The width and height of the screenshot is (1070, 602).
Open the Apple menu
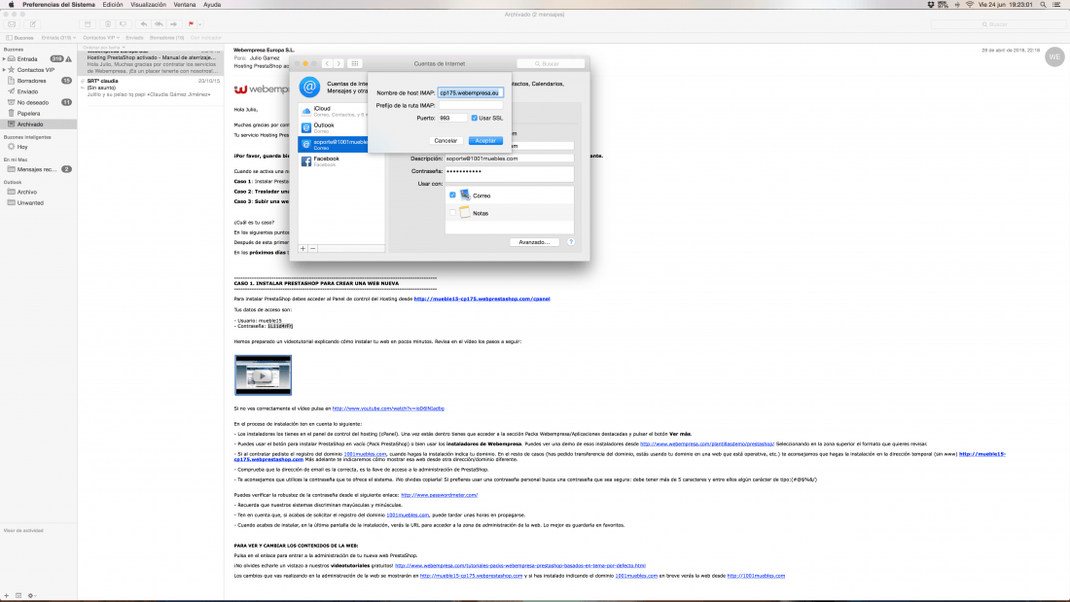[11, 5]
